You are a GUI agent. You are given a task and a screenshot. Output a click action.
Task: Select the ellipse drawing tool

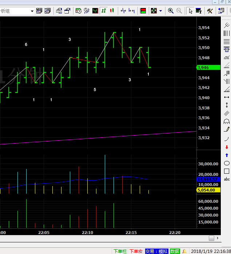[x=227, y=163]
